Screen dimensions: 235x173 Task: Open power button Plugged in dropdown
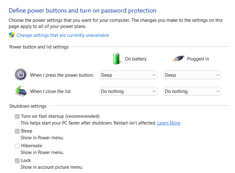tap(192, 75)
